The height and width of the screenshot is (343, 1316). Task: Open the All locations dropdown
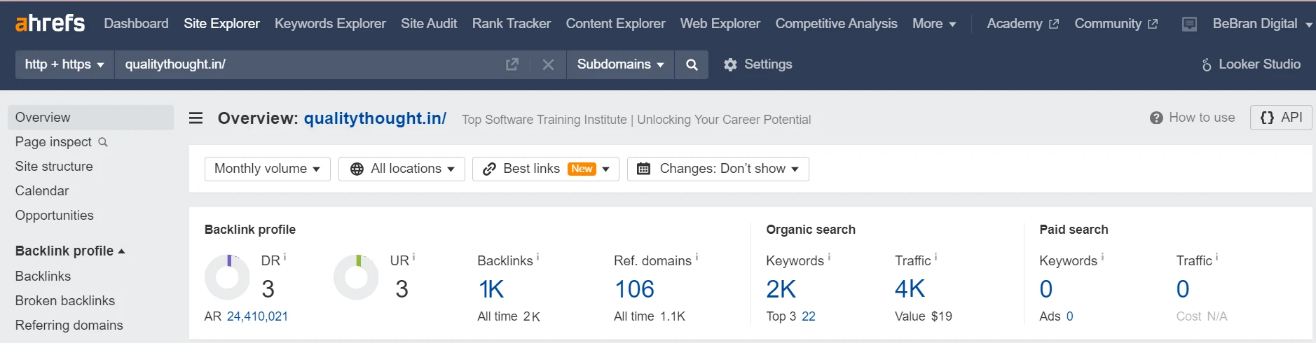(x=402, y=169)
